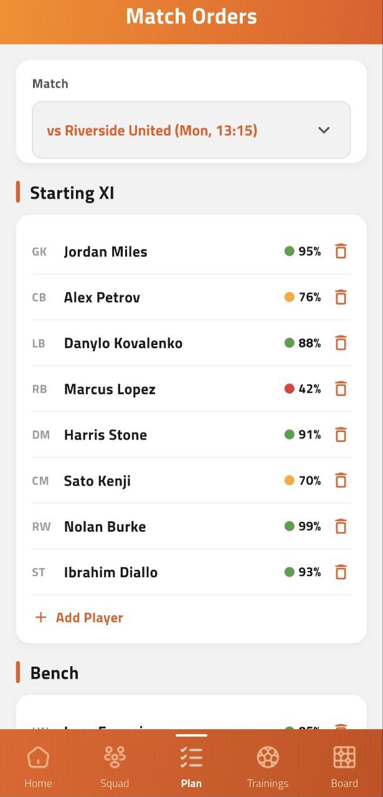
Task: Delete Jordan Miles from Starting XI
Action: click(x=341, y=252)
